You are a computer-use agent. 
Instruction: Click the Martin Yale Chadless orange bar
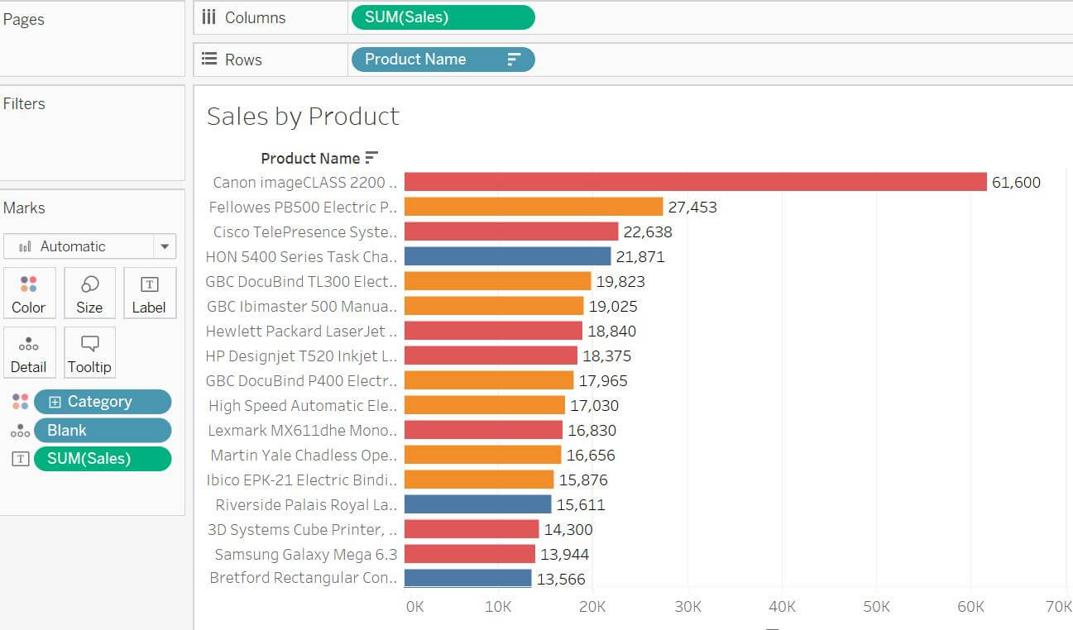[483, 455]
